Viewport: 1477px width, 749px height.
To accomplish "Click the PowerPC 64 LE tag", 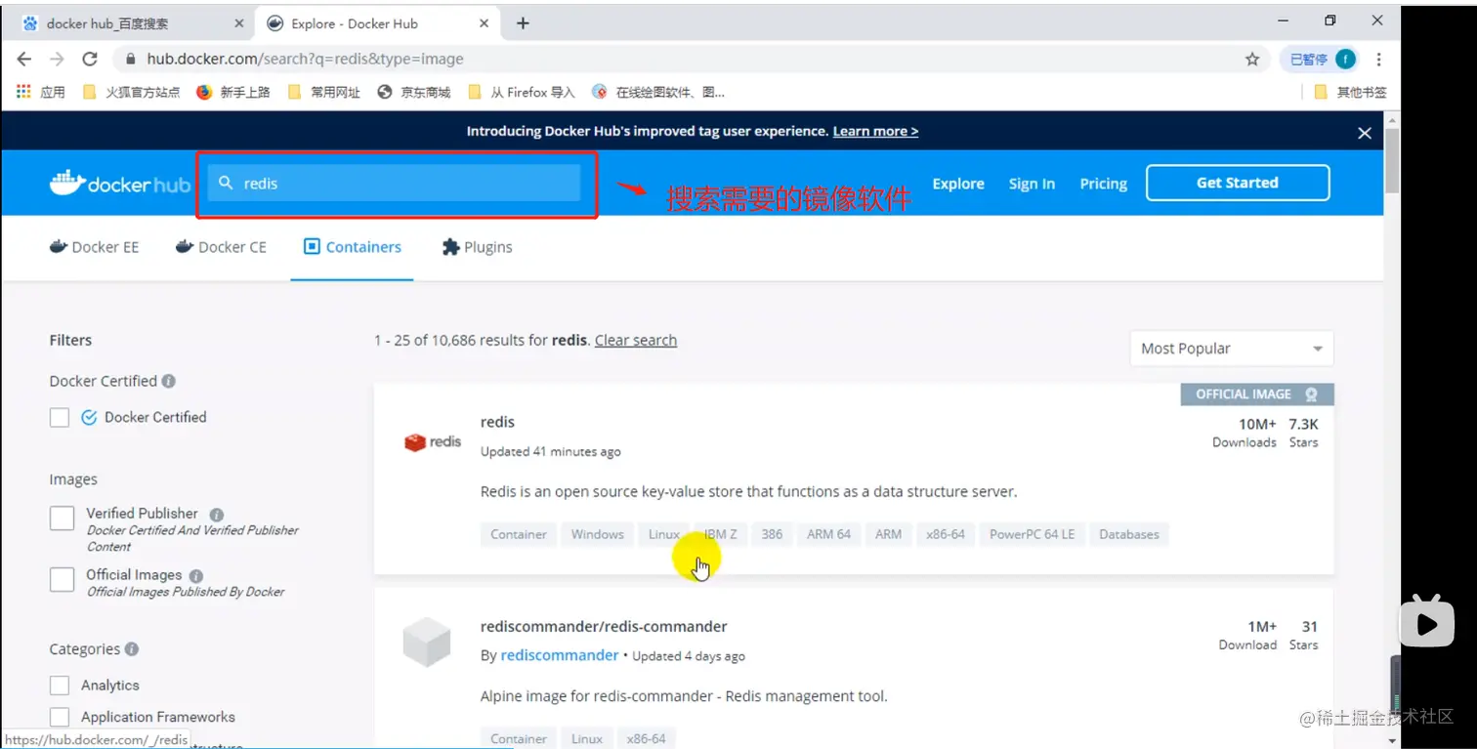I will pyautogui.click(x=1032, y=534).
